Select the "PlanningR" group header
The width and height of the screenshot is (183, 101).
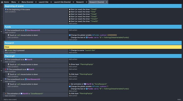(x=93, y=56)
